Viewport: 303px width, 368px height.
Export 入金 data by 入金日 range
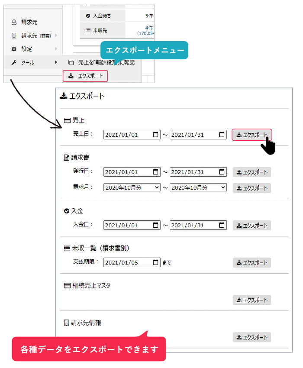pos(252,225)
